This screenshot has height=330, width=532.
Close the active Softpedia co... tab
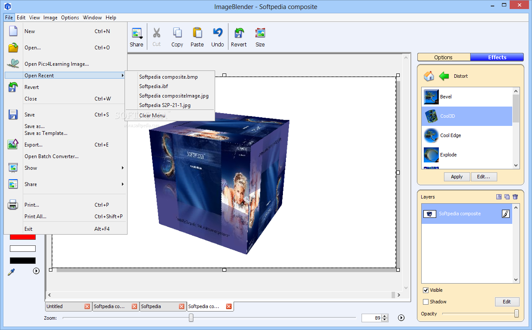click(x=229, y=306)
